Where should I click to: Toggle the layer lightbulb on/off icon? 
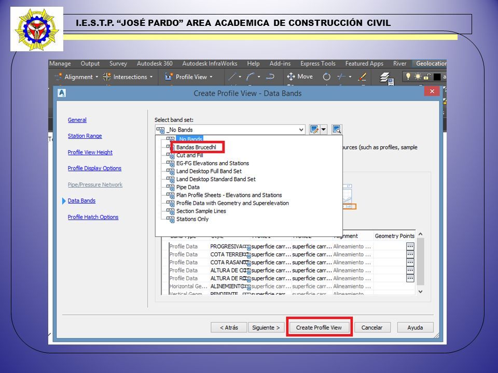click(x=408, y=77)
